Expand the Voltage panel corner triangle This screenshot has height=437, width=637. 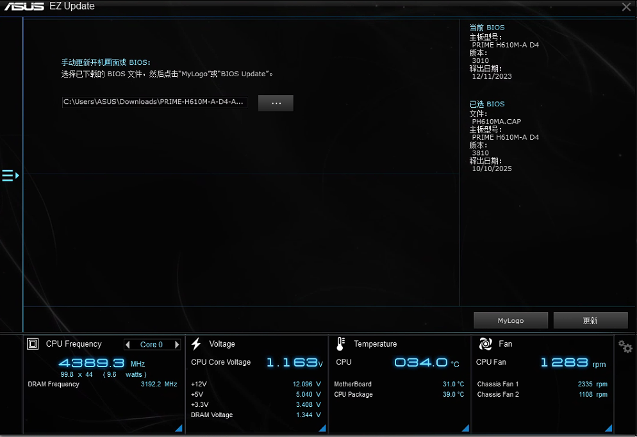click(x=322, y=428)
